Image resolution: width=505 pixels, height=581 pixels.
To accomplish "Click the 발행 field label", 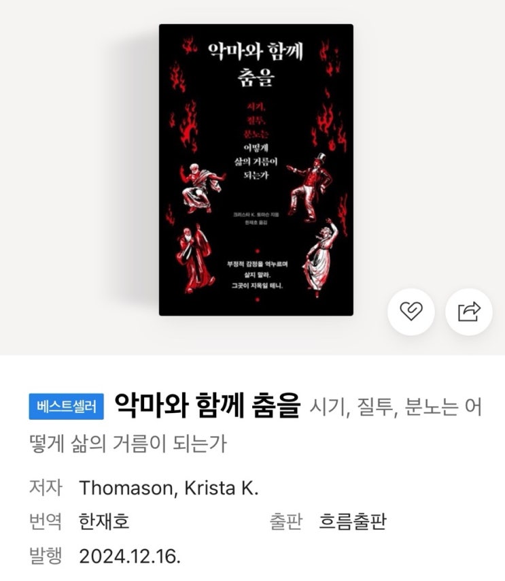I will click(x=45, y=555).
